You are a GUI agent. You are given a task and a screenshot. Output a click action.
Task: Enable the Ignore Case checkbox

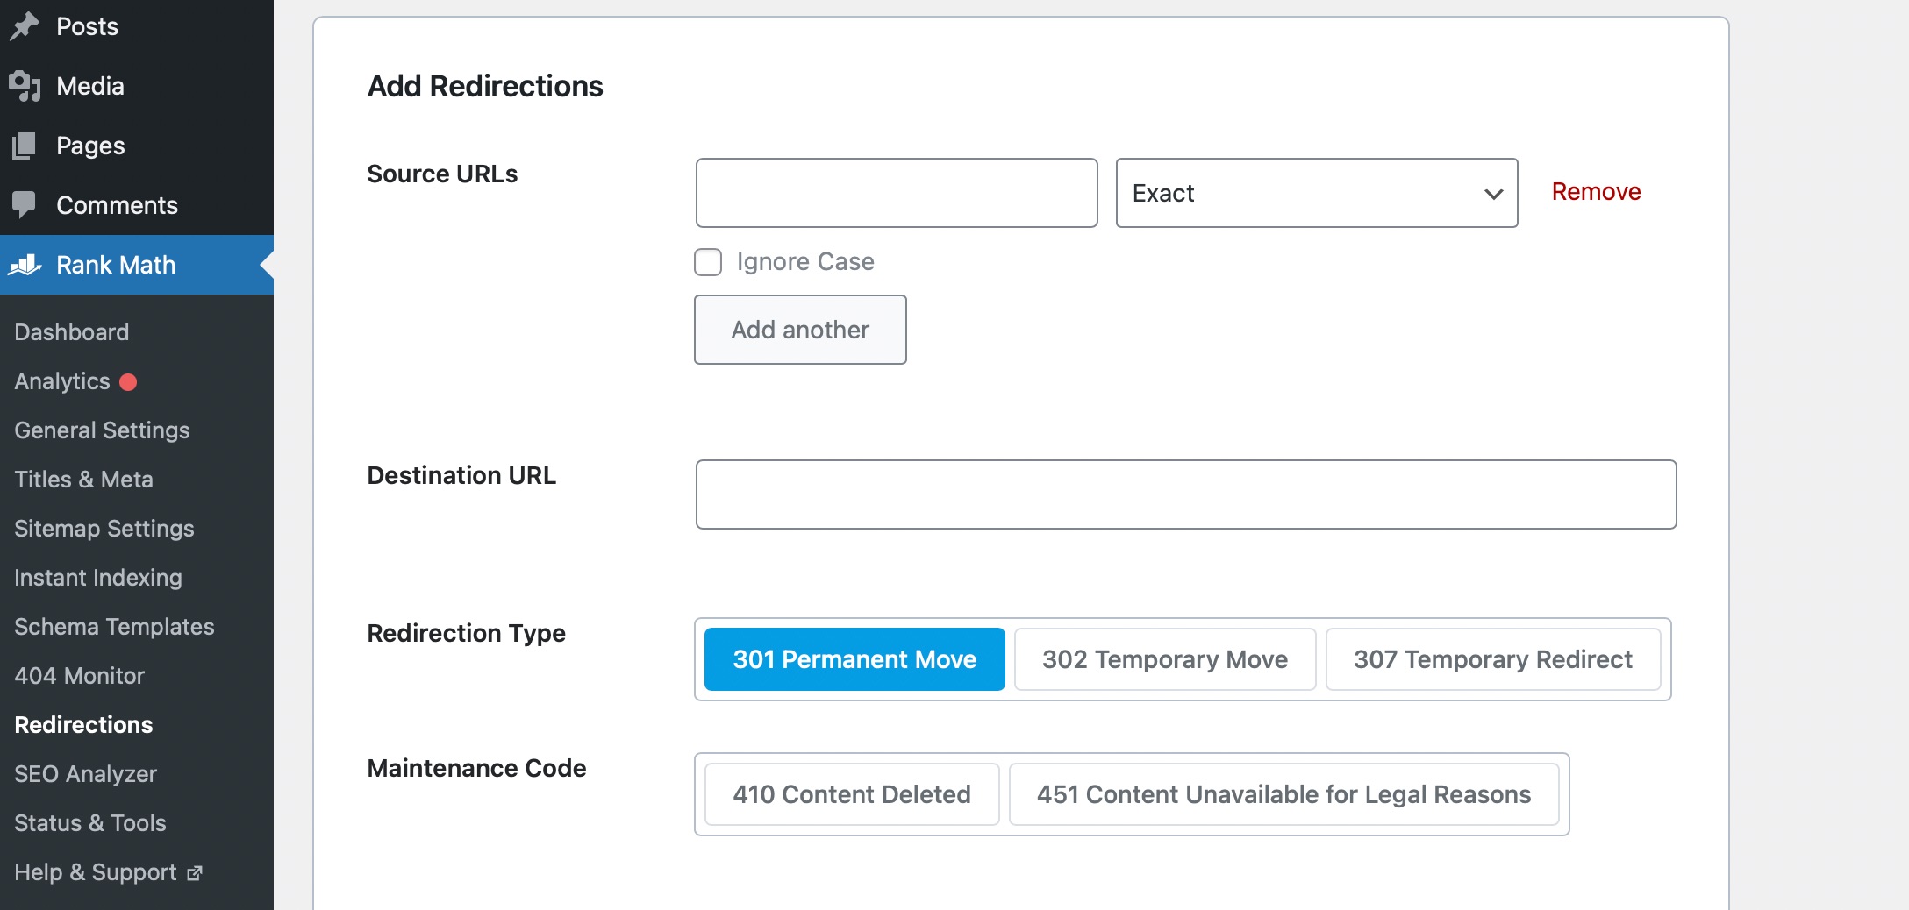coord(708,262)
